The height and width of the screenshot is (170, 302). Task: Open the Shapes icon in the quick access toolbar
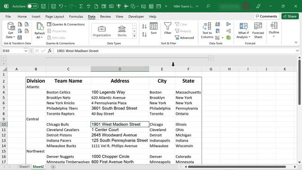click(x=133, y=6)
